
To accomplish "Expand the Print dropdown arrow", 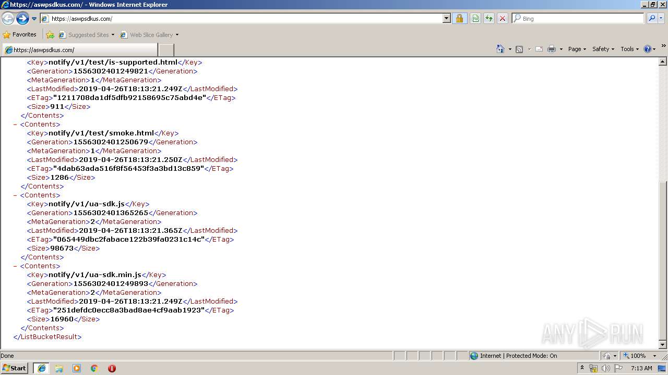I will click(561, 49).
